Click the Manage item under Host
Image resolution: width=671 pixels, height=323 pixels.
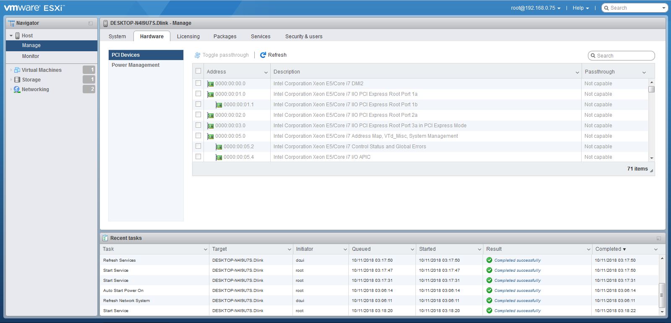(x=52, y=45)
